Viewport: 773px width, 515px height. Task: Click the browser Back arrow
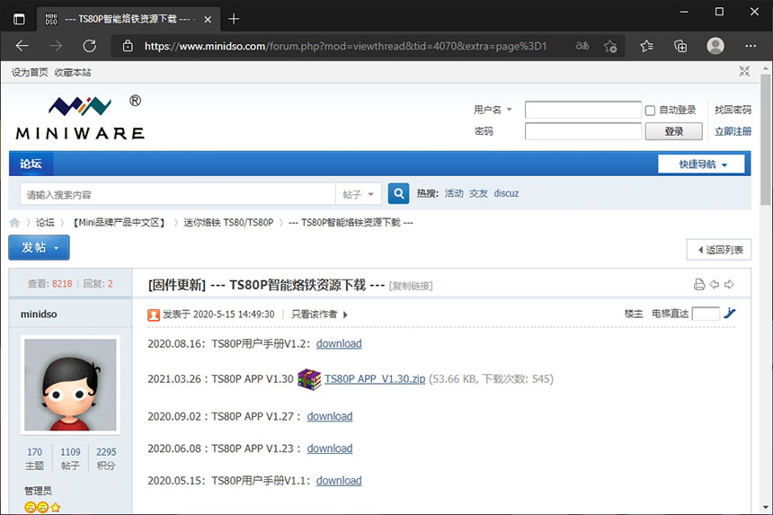point(22,47)
